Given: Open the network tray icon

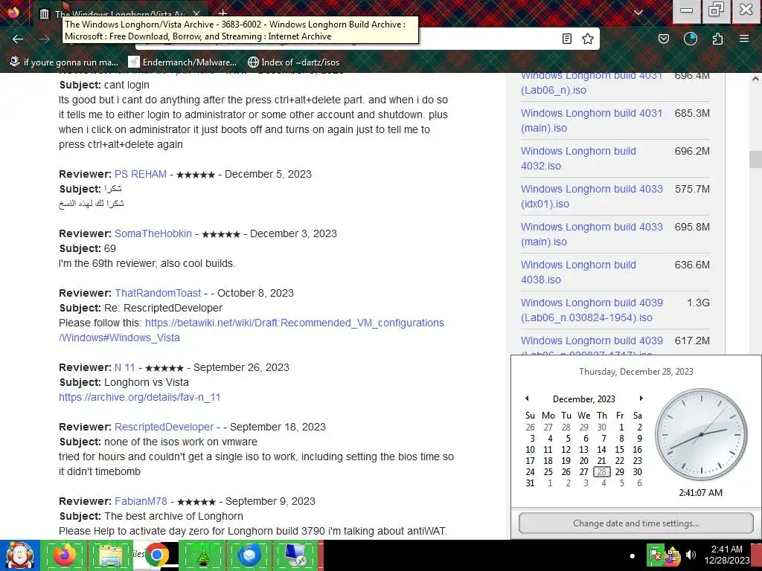Looking at the screenshot, I should tap(673, 555).
